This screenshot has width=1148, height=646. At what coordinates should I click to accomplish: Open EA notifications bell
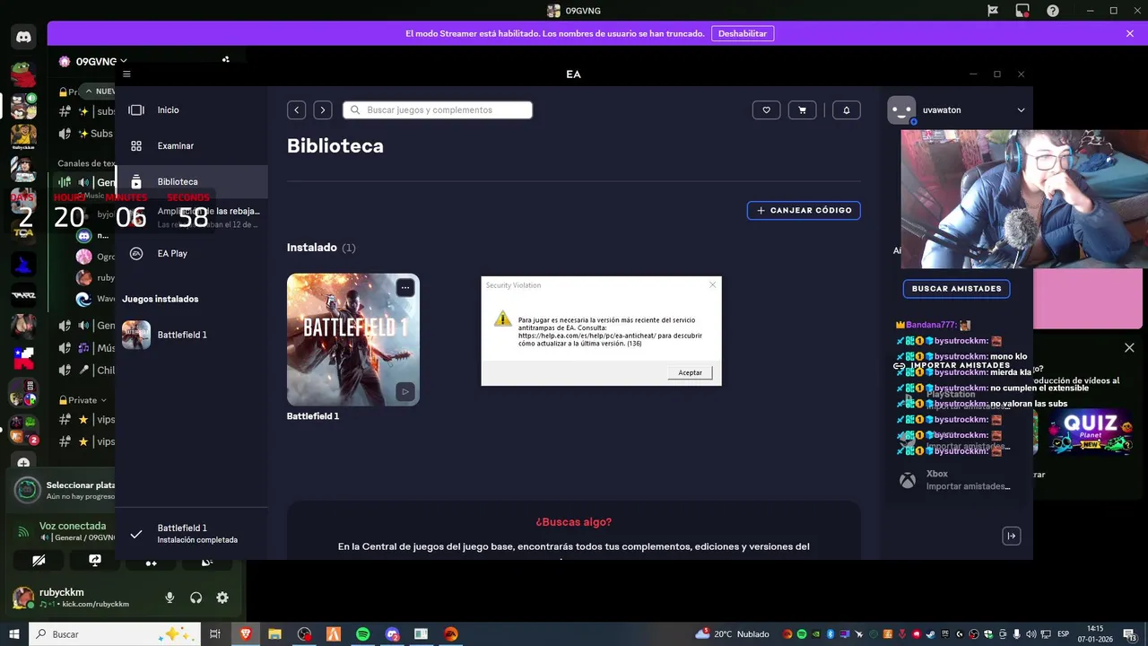point(846,109)
